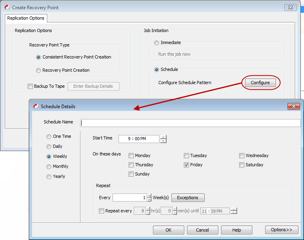Click the Every Week(s) spinner arrows
This screenshot has height=240, width=304.
pyautogui.click(x=149, y=198)
